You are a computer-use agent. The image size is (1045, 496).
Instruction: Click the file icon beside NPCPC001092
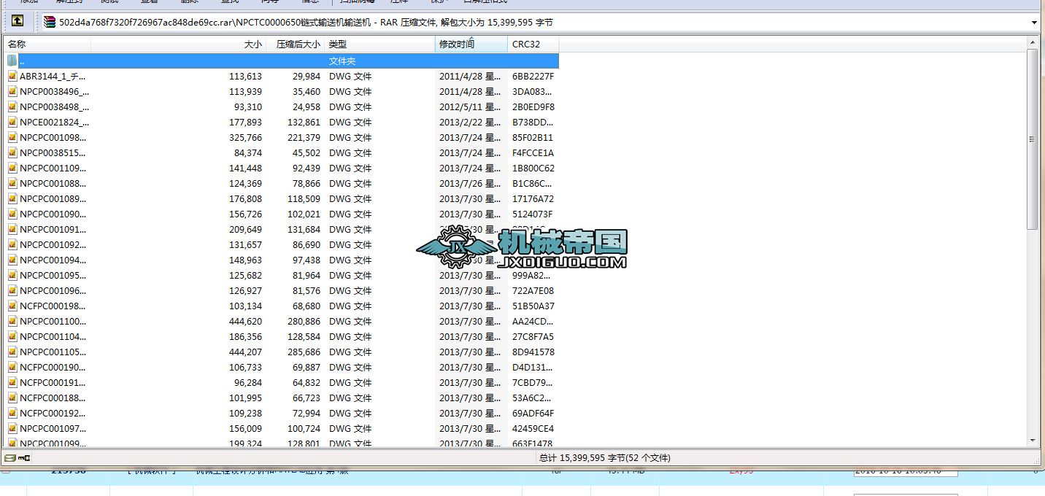click(x=12, y=245)
